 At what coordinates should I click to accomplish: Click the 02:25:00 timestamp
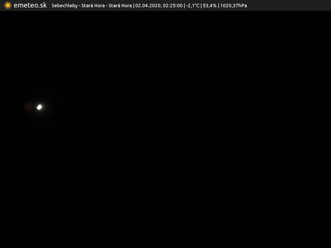172,6
